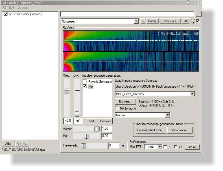Click the empty comment field at top
Image resolution: width=223 pixels, height=171 pixels.
tap(127, 14)
